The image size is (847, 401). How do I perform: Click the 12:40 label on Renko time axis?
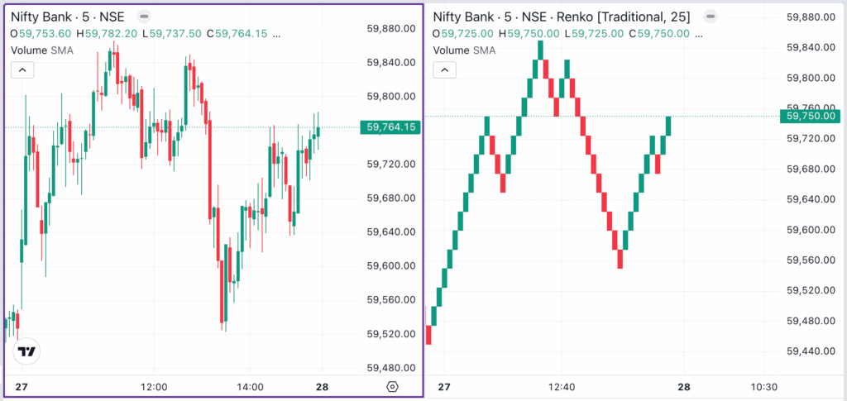coord(561,387)
